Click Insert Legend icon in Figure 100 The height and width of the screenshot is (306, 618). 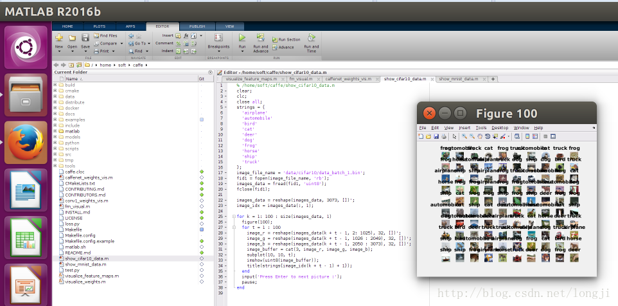click(535, 136)
